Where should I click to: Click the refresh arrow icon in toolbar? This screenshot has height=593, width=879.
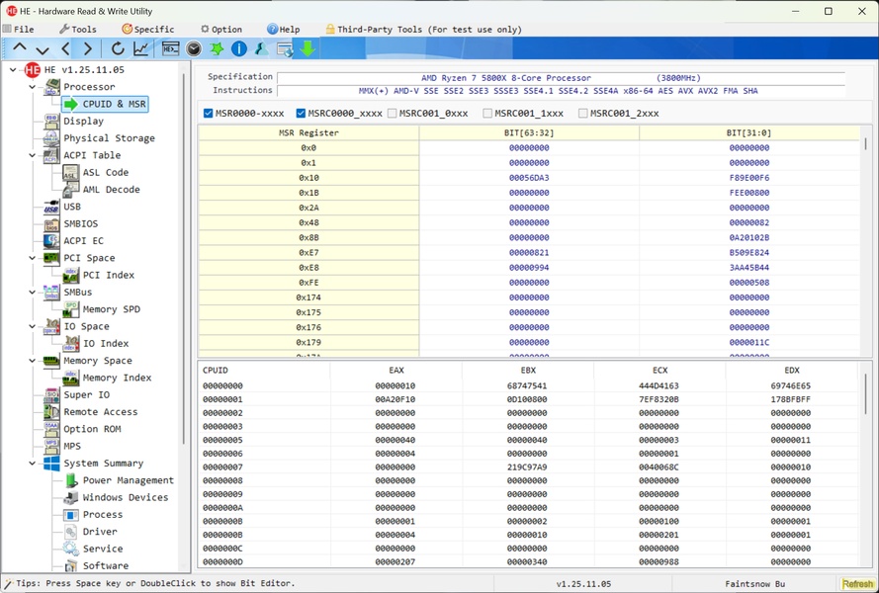pyautogui.click(x=118, y=48)
